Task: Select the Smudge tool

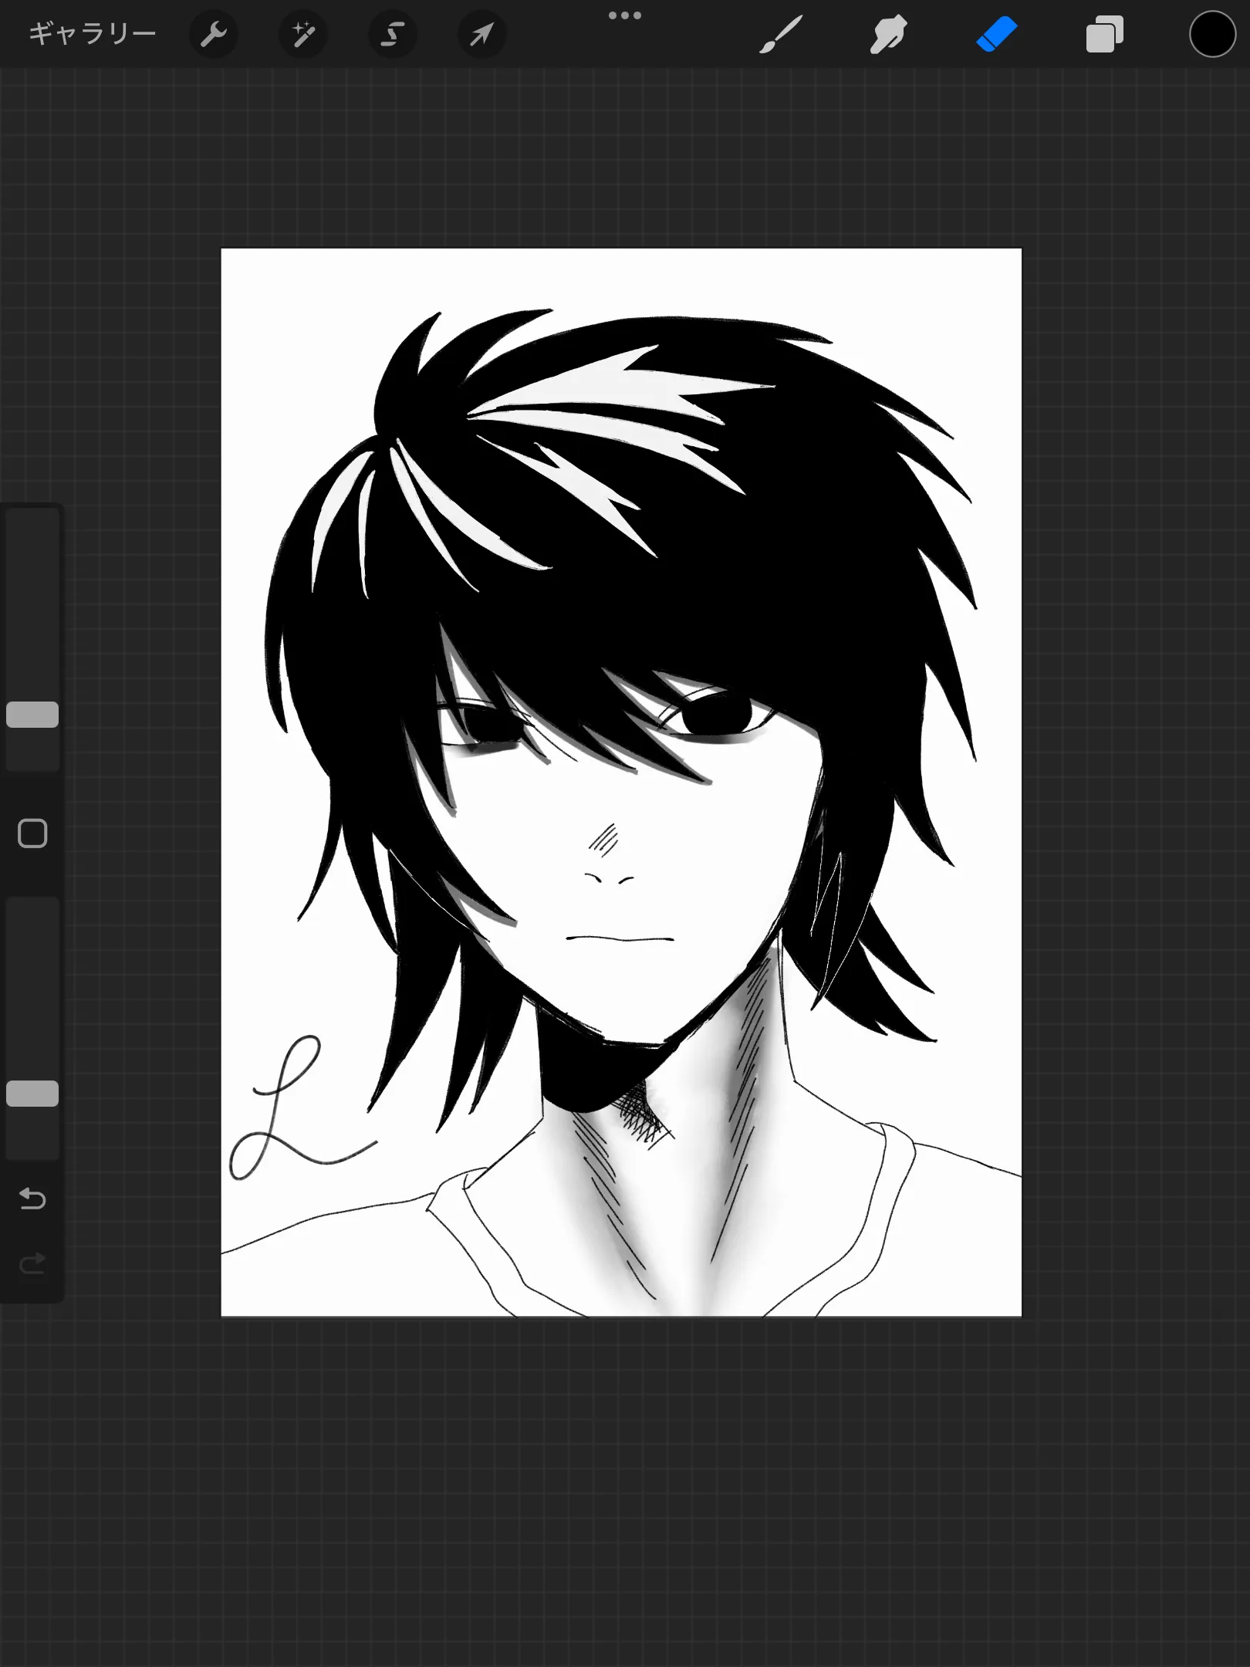Action: [888, 35]
